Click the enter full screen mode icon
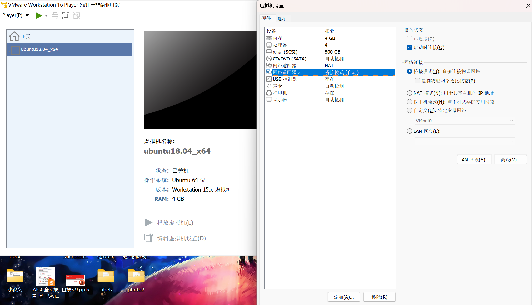This screenshot has width=532, height=305. pos(66,15)
